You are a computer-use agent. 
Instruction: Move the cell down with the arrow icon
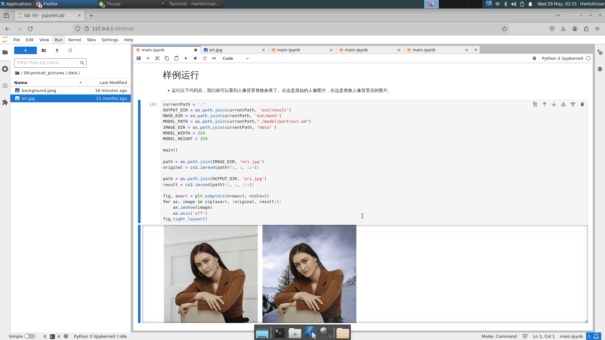[554, 105]
